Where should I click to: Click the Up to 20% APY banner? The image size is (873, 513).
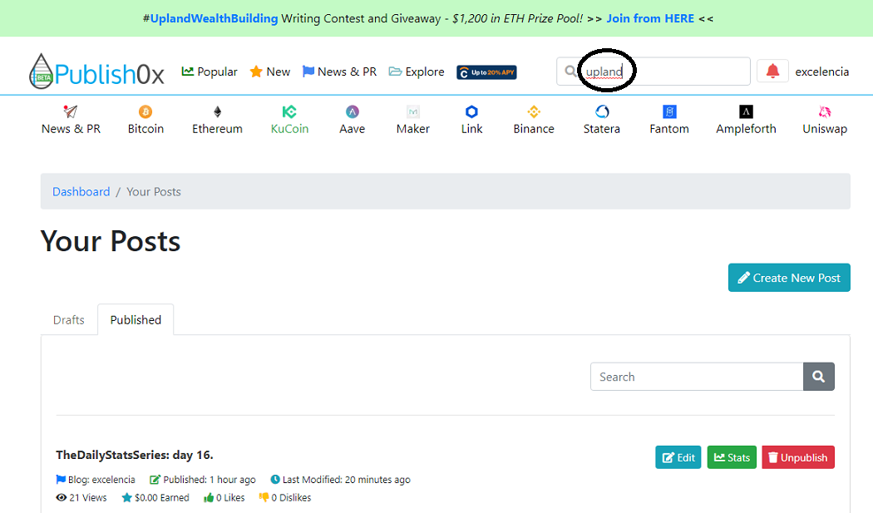click(x=486, y=72)
